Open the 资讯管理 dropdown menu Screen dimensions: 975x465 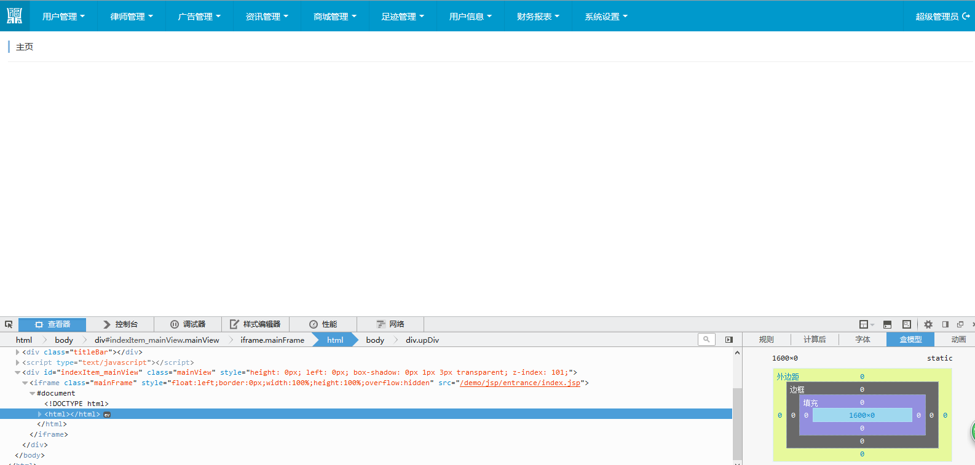[267, 17]
